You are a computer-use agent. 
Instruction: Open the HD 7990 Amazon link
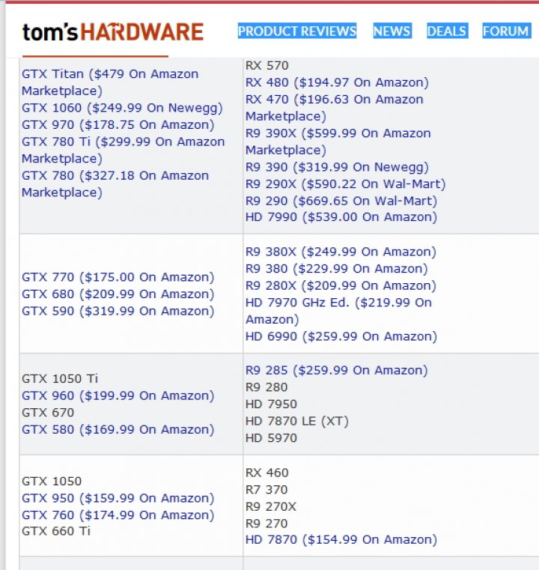point(341,217)
